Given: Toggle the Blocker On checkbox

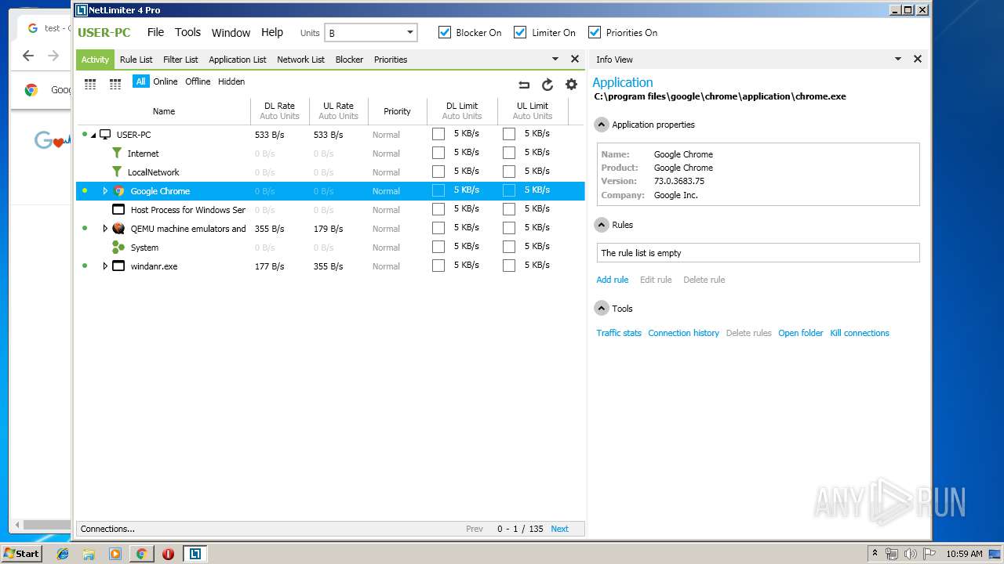Looking at the screenshot, I should click(x=445, y=32).
